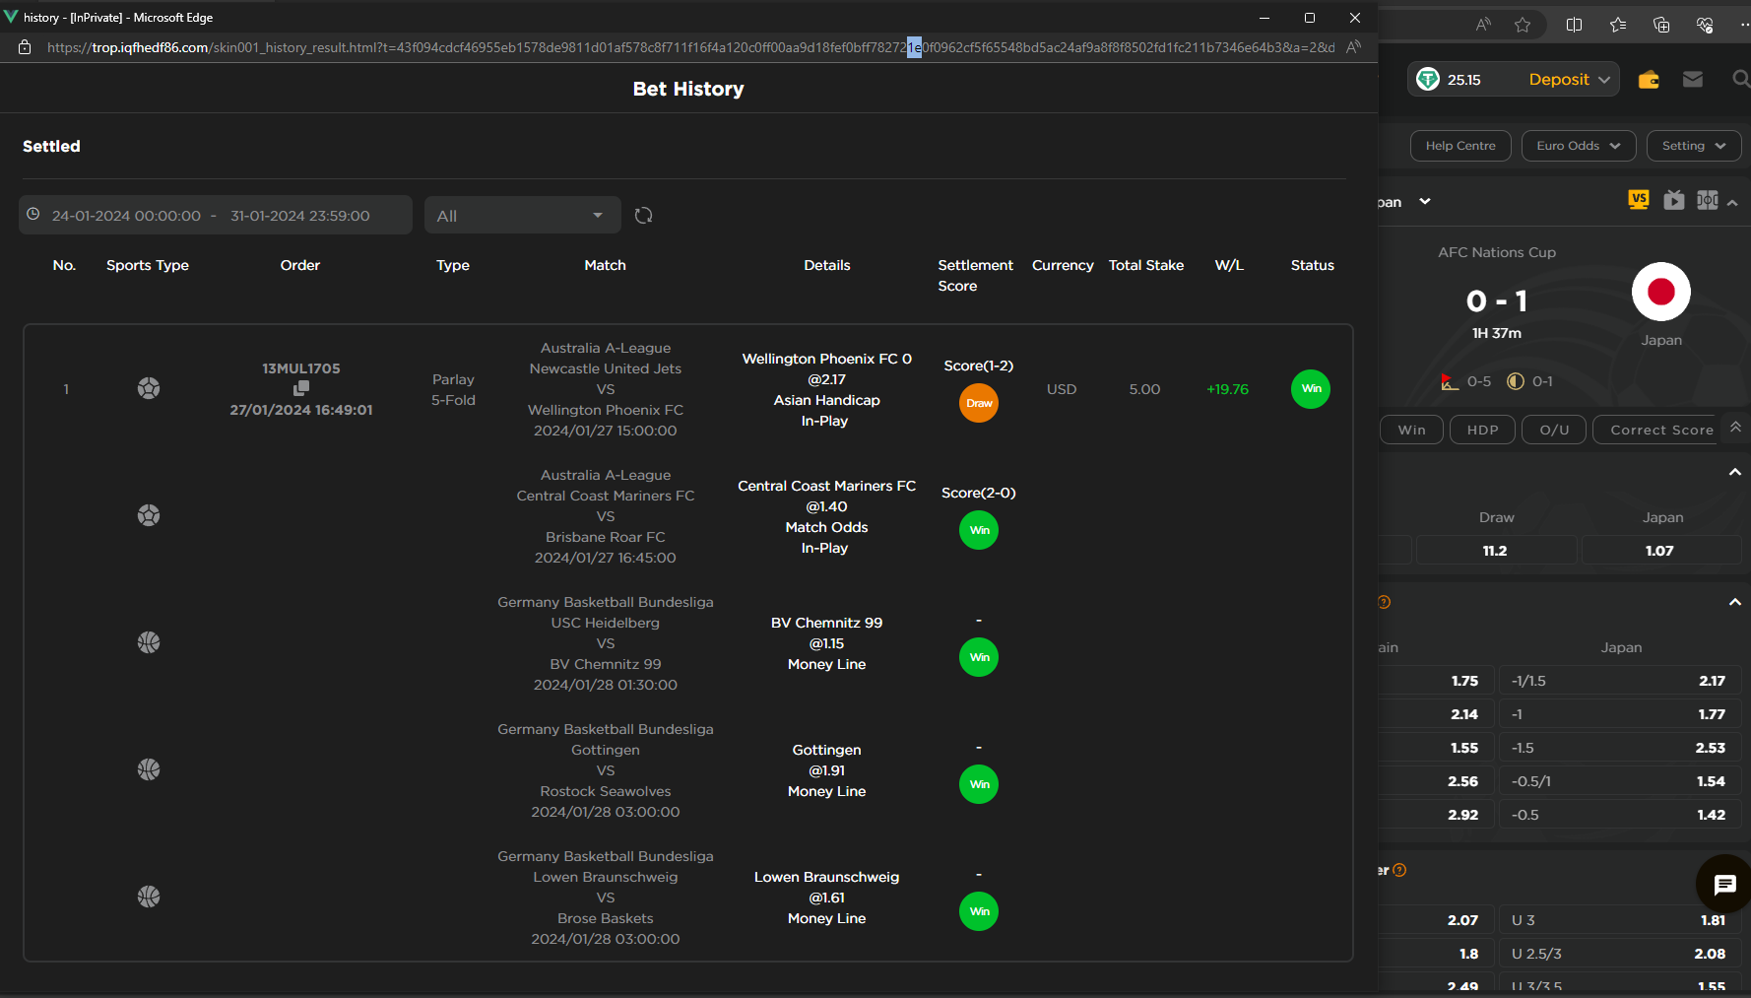Open the Euro Odds format dropdown
Screen dimensions: 1751x998
[x=1579, y=146]
